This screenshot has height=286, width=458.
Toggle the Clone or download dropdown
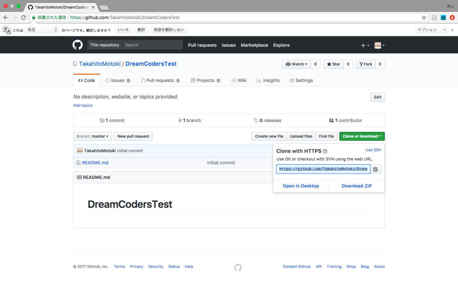pyautogui.click(x=362, y=136)
